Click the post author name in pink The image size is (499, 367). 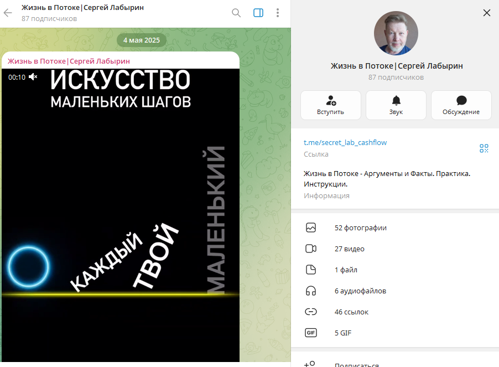click(x=69, y=61)
